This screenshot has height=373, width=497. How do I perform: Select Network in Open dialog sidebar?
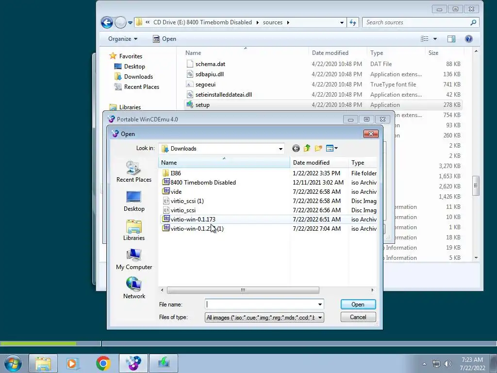[x=134, y=288]
